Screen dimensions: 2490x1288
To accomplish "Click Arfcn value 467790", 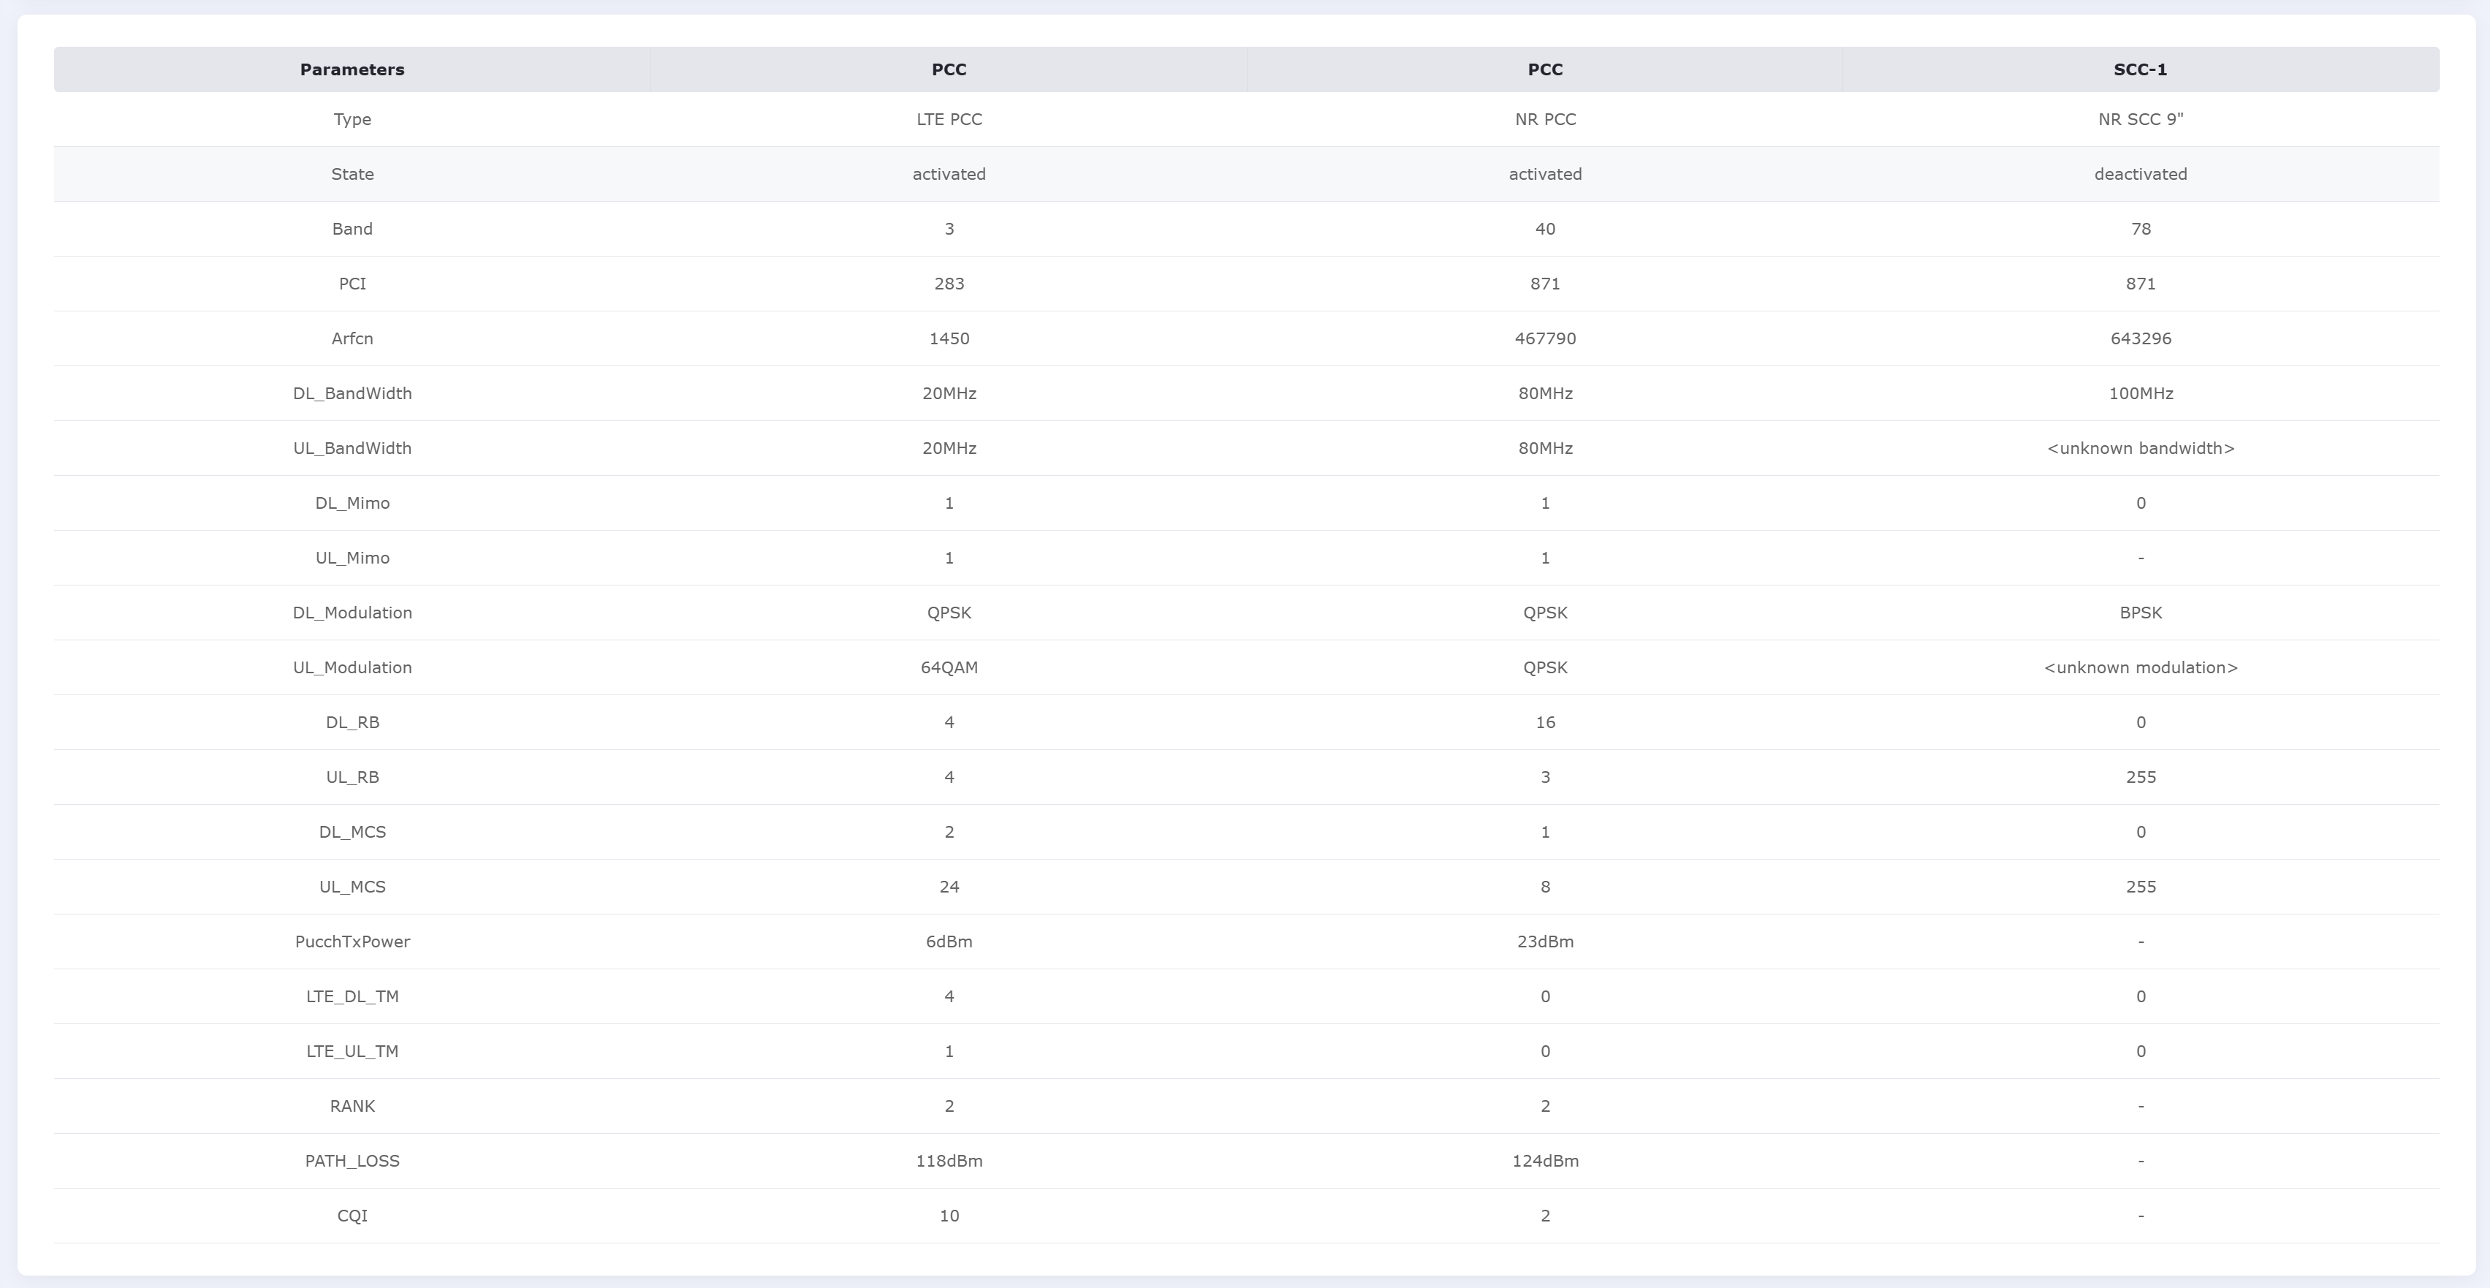I will tap(1545, 338).
